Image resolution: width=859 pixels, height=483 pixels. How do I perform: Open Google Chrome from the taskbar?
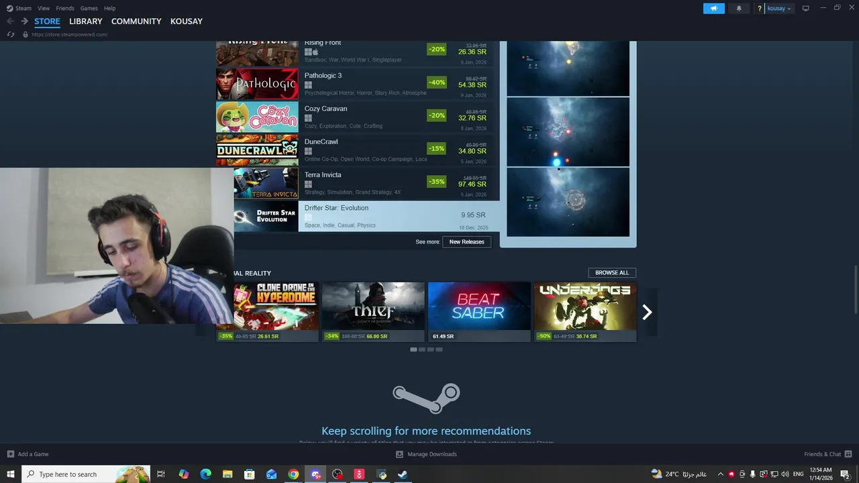click(293, 474)
